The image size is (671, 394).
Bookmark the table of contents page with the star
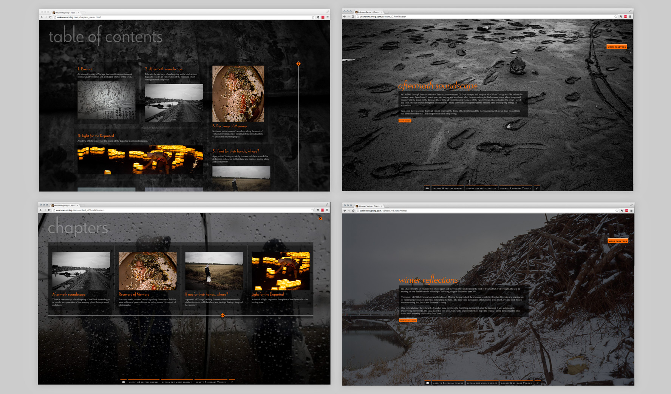coord(313,17)
